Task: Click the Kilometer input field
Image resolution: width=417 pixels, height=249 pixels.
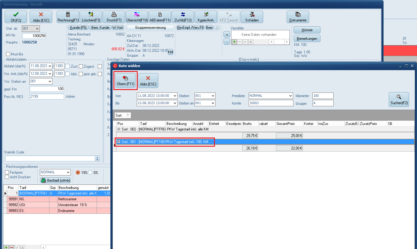Action: pyautogui.click(x=323, y=96)
